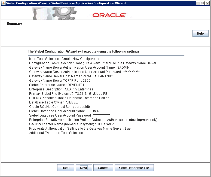Click 'Propagate Authentication Settings' line
211x177 pixels.
tap(80, 129)
